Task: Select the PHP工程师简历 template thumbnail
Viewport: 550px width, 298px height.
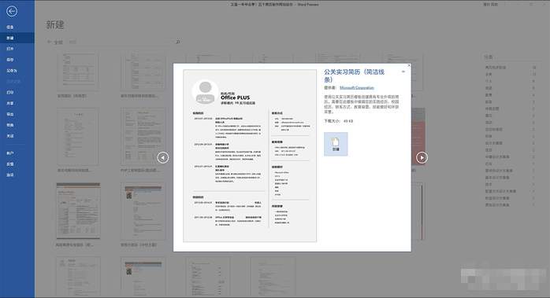Action: [143, 137]
